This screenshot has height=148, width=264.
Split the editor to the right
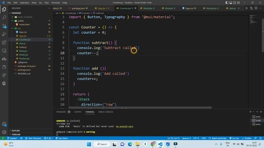[x=256, y=8]
